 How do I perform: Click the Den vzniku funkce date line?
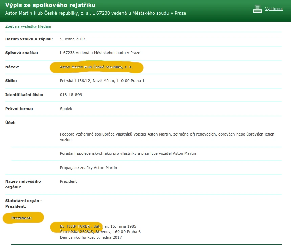(91, 237)
